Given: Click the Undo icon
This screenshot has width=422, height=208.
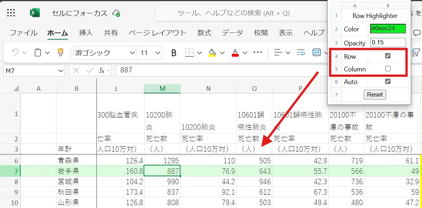Looking at the screenshot, I should click(x=15, y=53).
